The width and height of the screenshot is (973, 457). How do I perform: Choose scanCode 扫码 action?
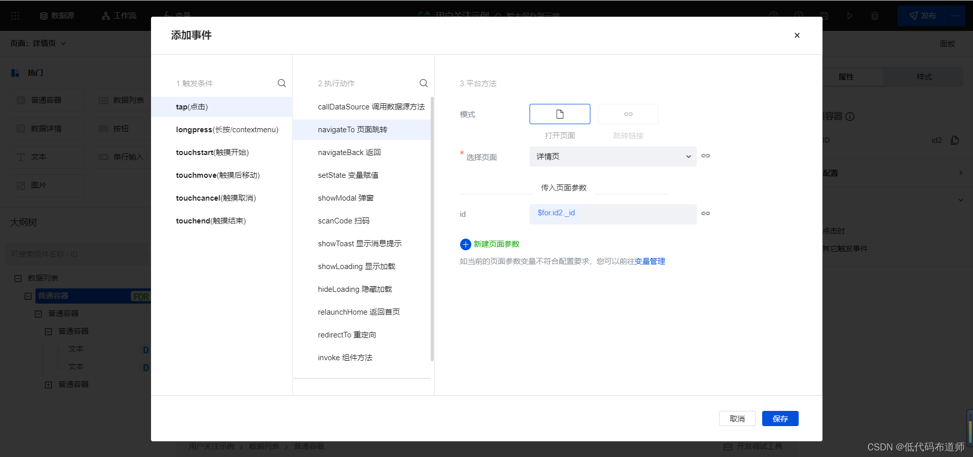362,221
